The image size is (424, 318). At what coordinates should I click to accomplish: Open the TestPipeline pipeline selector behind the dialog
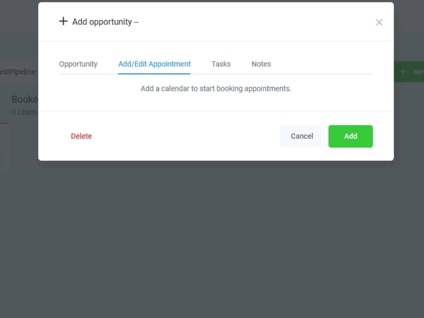point(19,72)
